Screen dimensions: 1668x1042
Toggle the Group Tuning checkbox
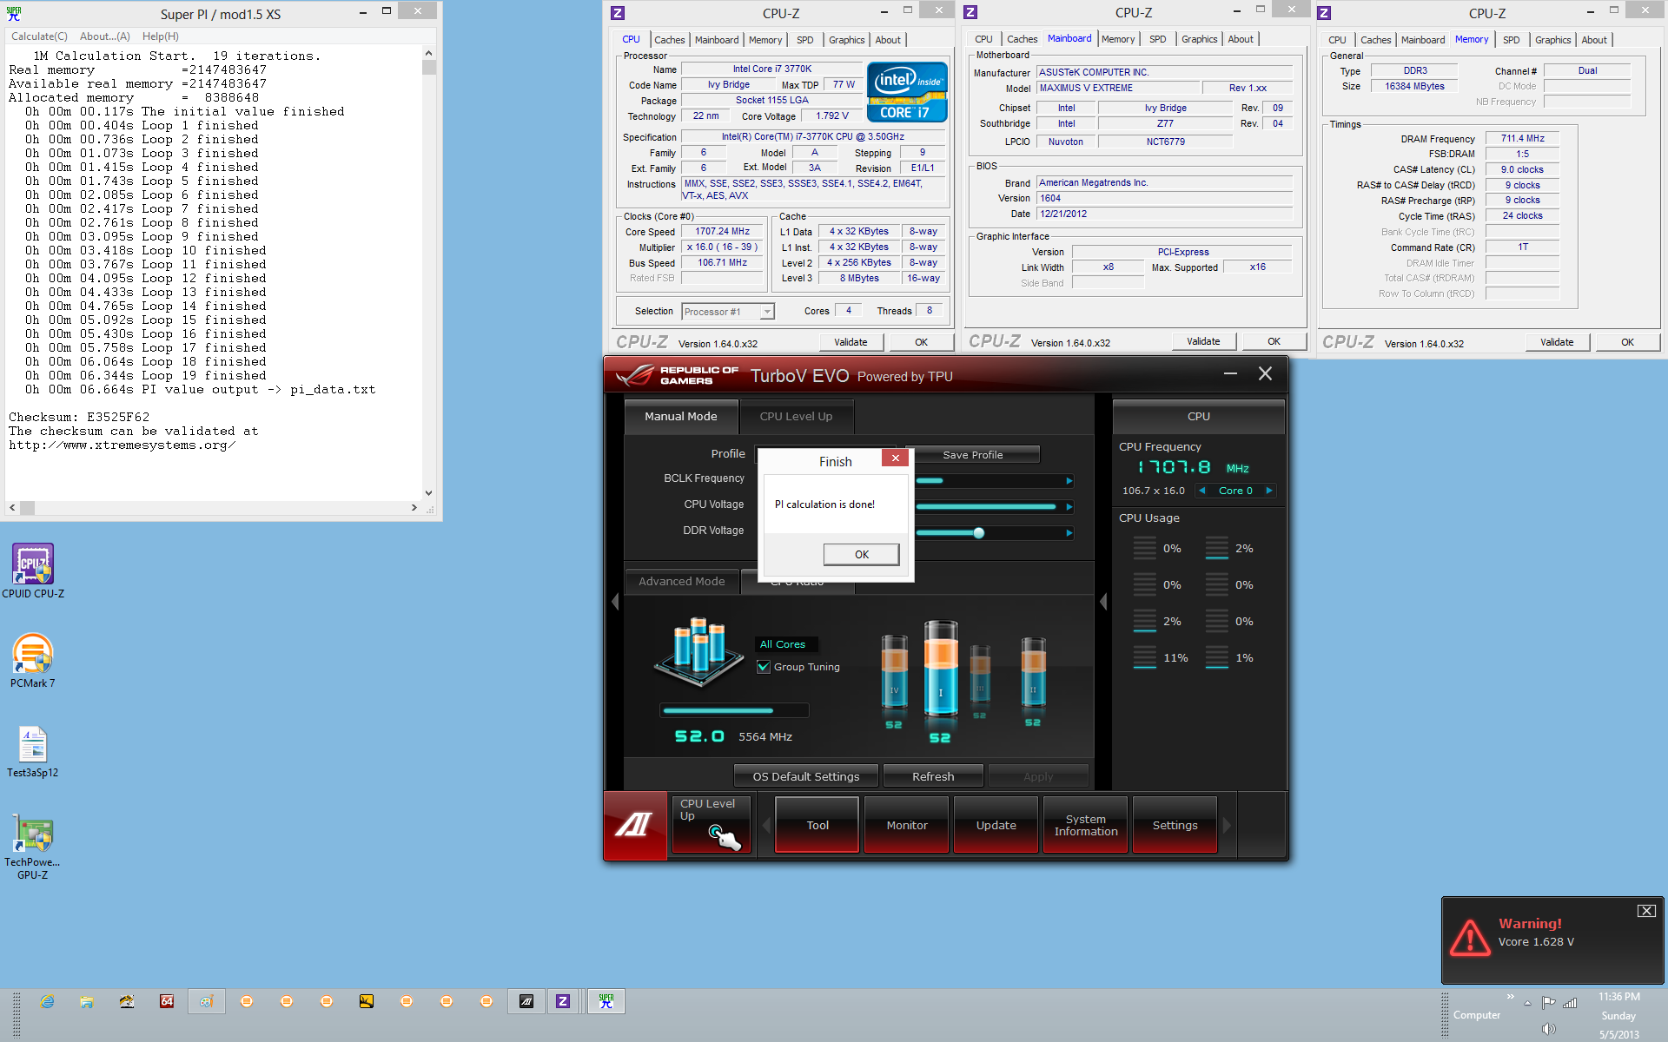click(x=764, y=667)
